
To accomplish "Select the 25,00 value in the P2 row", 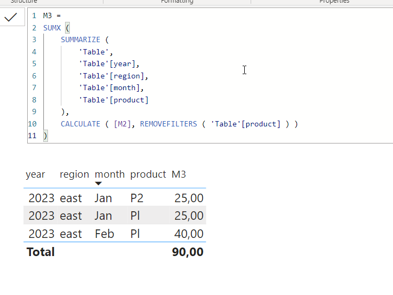I will pos(189,198).
